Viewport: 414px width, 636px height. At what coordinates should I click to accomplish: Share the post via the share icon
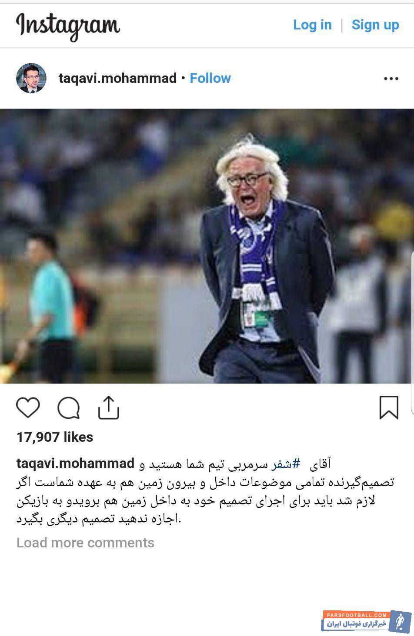(x=108, y=407)
